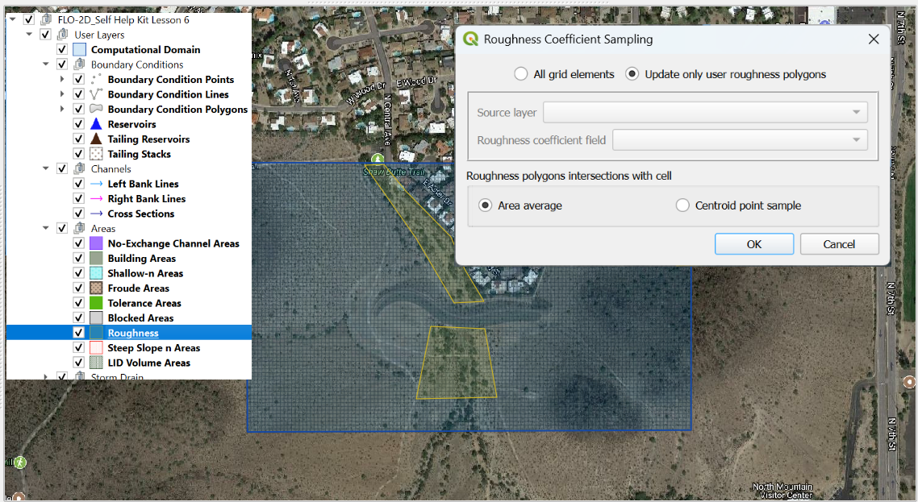This screenshot has height=502, width=918.
Task: Click the Tolerance Areas green swatch
Action: pyautogui.click(x=96, y=303)
